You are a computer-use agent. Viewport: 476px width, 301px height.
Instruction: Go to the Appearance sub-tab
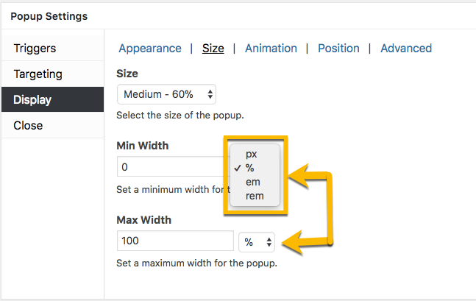click(x=150, y=49)
